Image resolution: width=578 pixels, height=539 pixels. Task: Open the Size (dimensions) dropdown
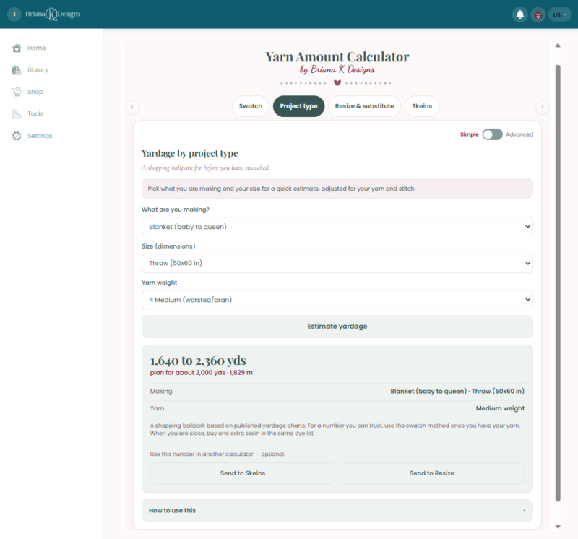tap(337, 263)
